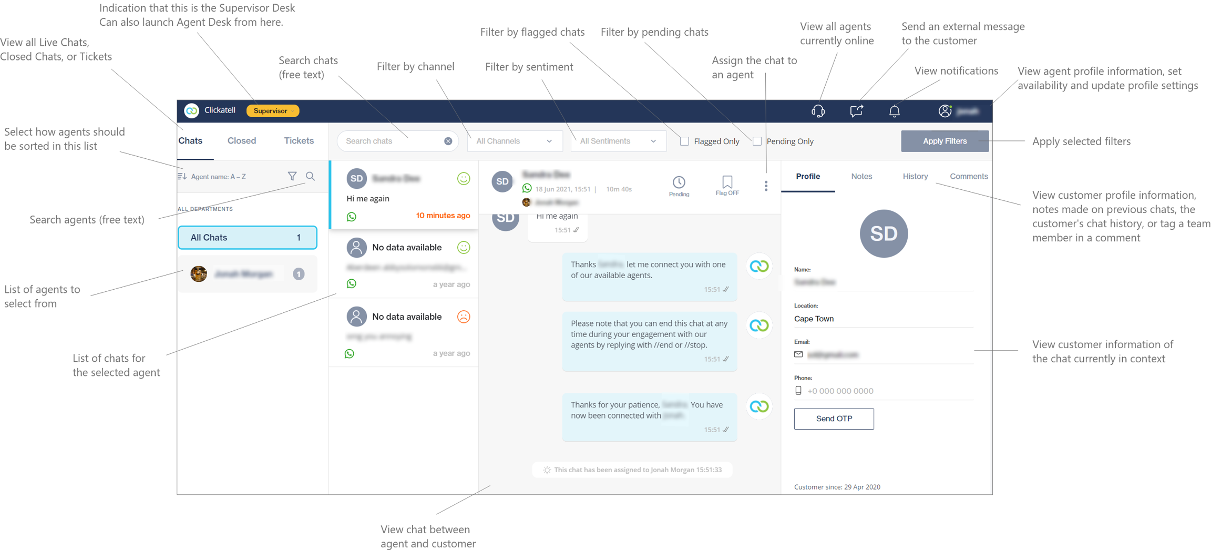
Task: Click the search agents magnifier icon
Action: 311,177
